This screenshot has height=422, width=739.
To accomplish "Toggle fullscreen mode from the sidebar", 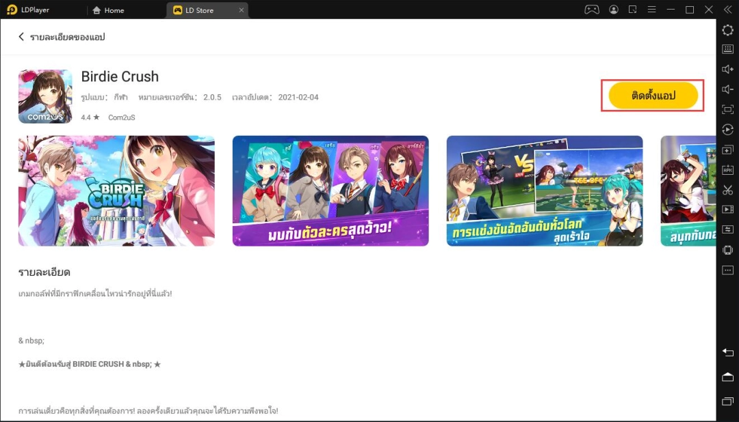I will coord(727,109).
